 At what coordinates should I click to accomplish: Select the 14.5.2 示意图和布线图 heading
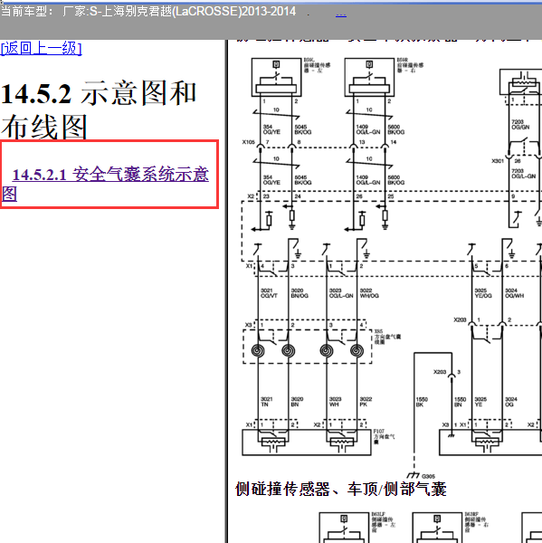pos(99,110)
